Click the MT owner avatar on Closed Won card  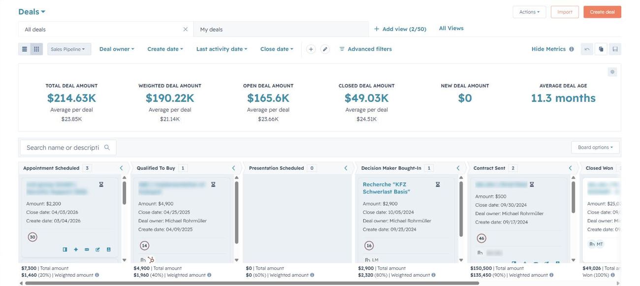coord(600,244)
